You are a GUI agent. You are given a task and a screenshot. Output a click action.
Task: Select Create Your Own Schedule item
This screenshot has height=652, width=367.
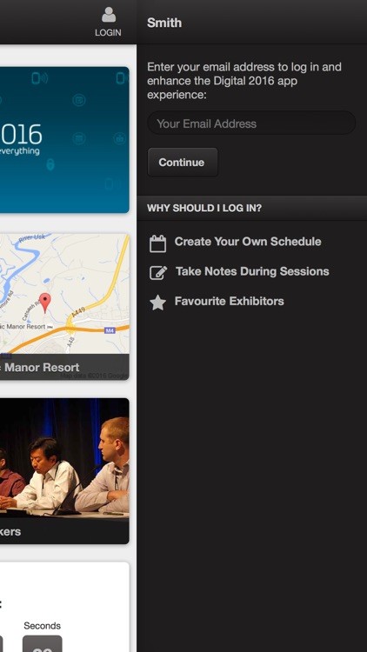click(x=248, y=242)
